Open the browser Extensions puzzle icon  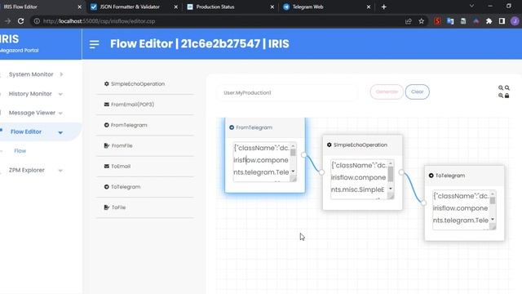click(x=489, y=21)
